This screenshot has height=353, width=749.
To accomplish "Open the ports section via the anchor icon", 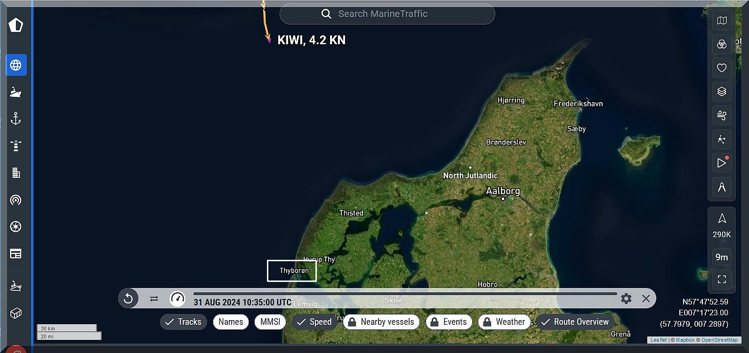I will [x=16, y=119].
